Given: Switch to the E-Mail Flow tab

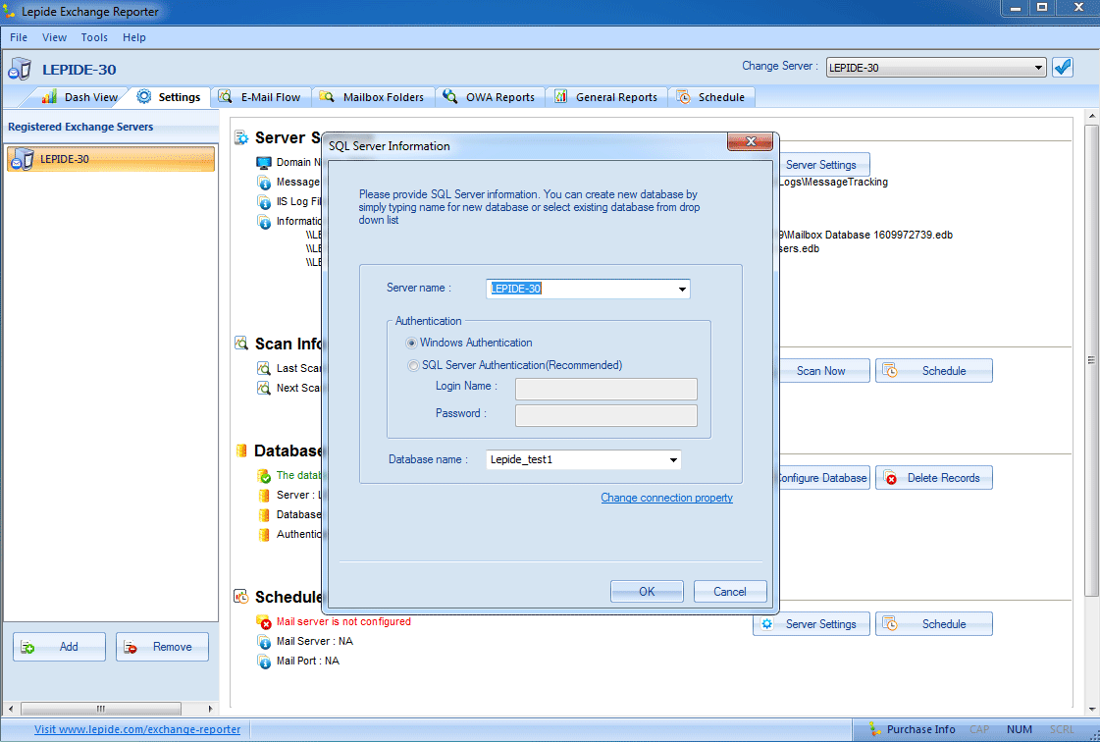Looking at the screenshot, I should [260, 97].
